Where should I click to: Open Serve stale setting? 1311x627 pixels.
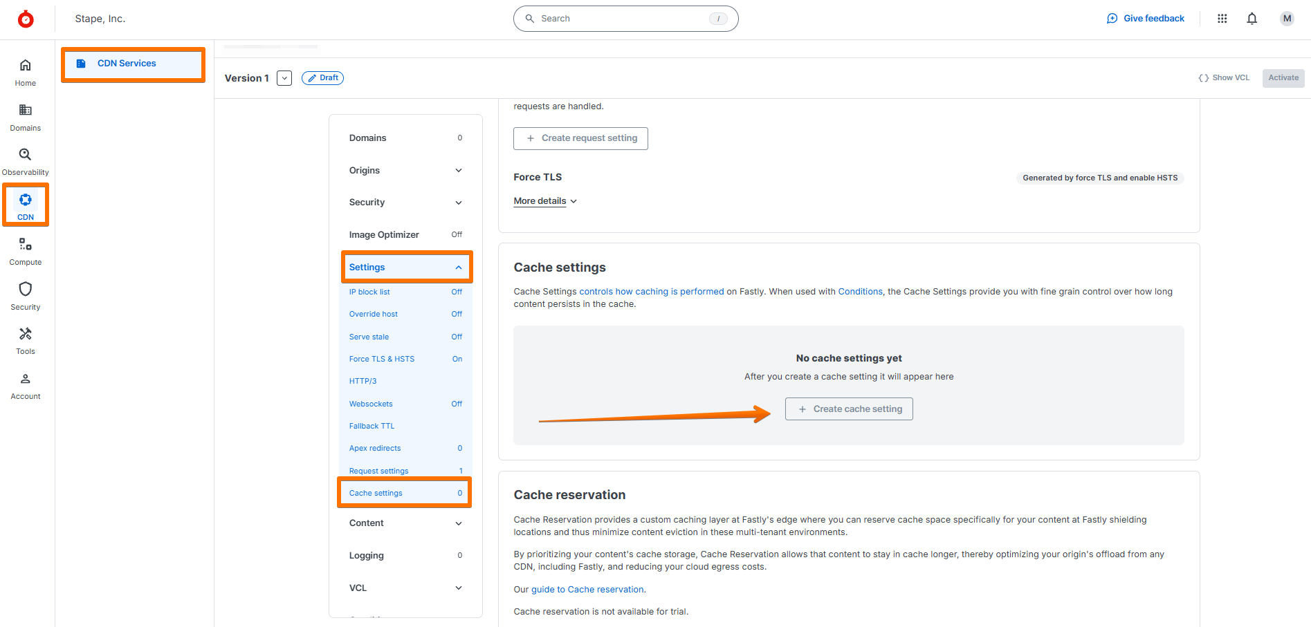coord(405,337)
